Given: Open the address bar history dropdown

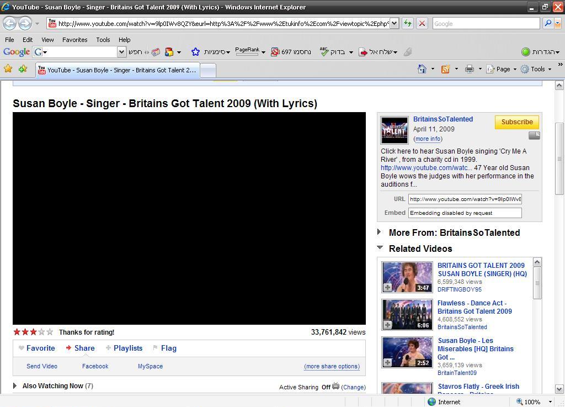Looking at the screenshot, I should click(395, 23).
